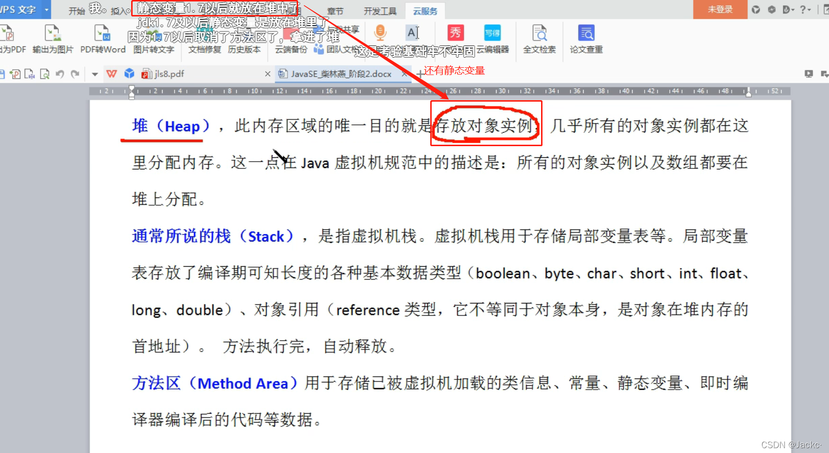The width and height of the screenshot is (829, 453).
Task: Open the PDF转Word converter
Action: tap(103, 39)
